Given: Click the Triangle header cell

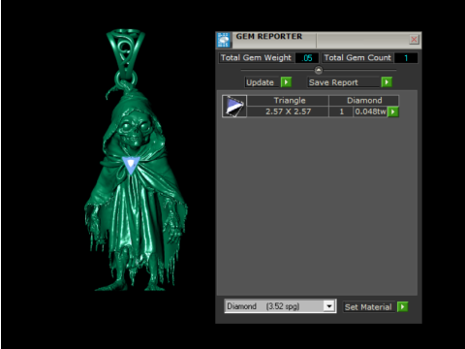Looking at the screenshot, I should pyautogui.click(x=288, y=101).
